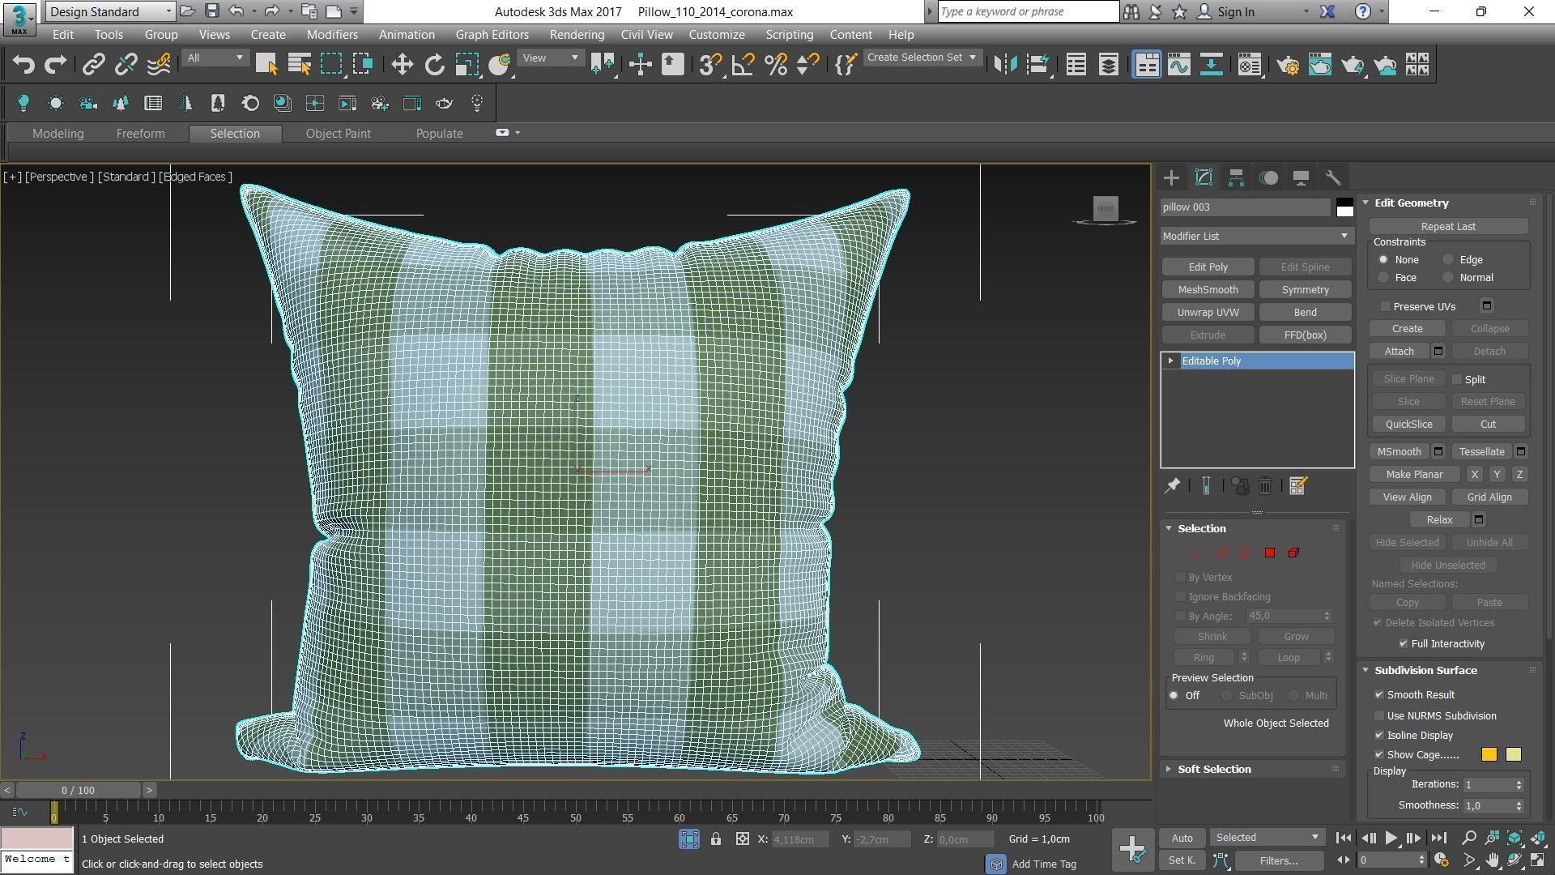Enable the Preserve UVs checkbox
The width and height of the screenshot is (1555, 875).
(x=1386, y=306)
